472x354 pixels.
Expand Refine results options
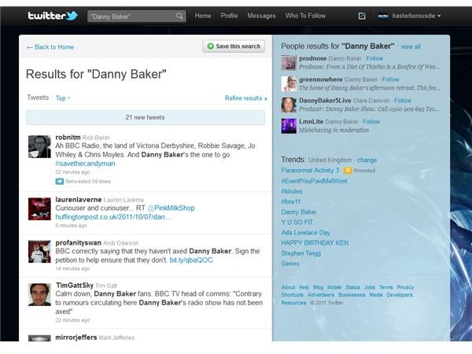coord(246,98)
